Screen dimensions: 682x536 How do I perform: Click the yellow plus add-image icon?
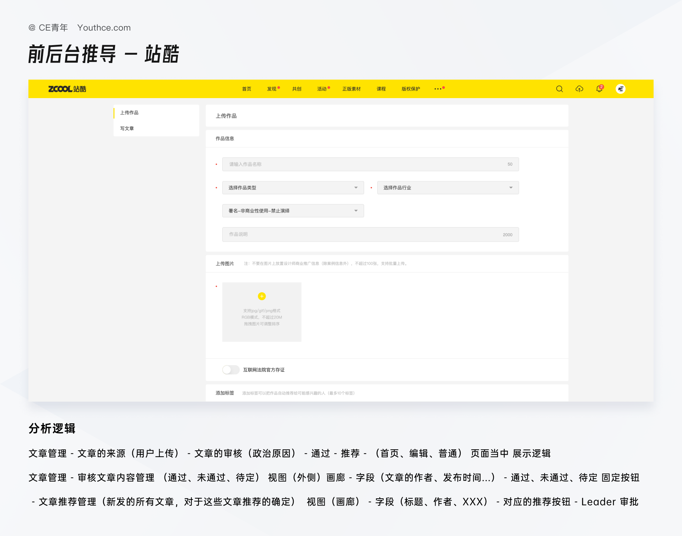point(262,296)
